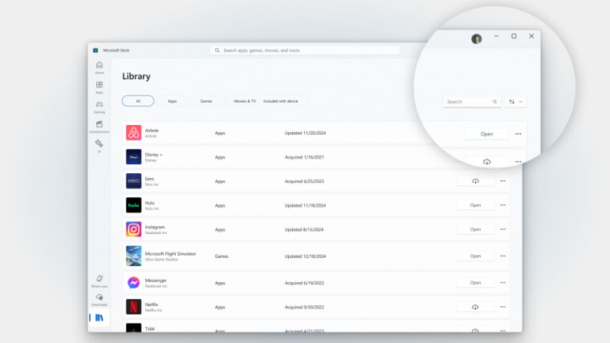The width and height of the screenshot is (610, 343).
Task: Download Eero with the cloud icon
Action: [475, 181]
